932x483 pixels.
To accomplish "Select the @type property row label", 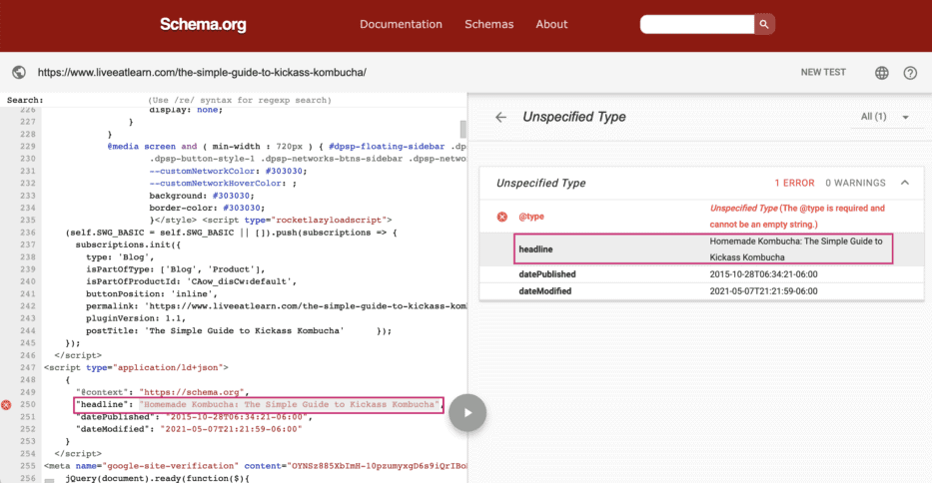I will point(531,217).
